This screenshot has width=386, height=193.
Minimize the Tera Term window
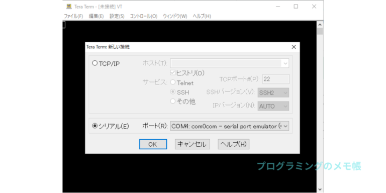coord(277,7)
